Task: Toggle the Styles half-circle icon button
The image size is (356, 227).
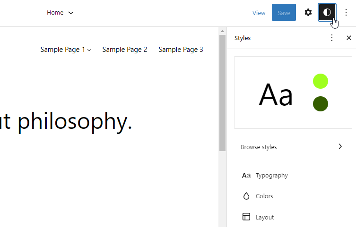Action: click(x=327, y=12)
